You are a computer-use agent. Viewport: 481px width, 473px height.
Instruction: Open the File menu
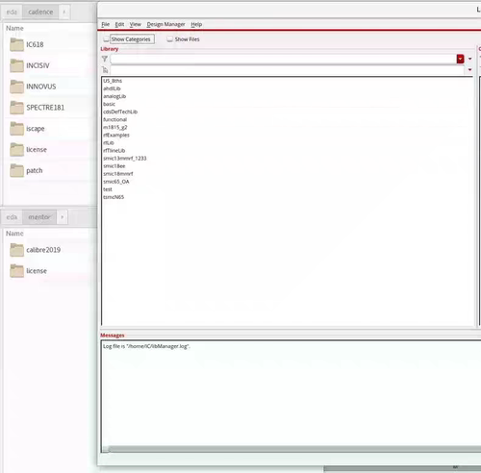click(x=106, y=24)
